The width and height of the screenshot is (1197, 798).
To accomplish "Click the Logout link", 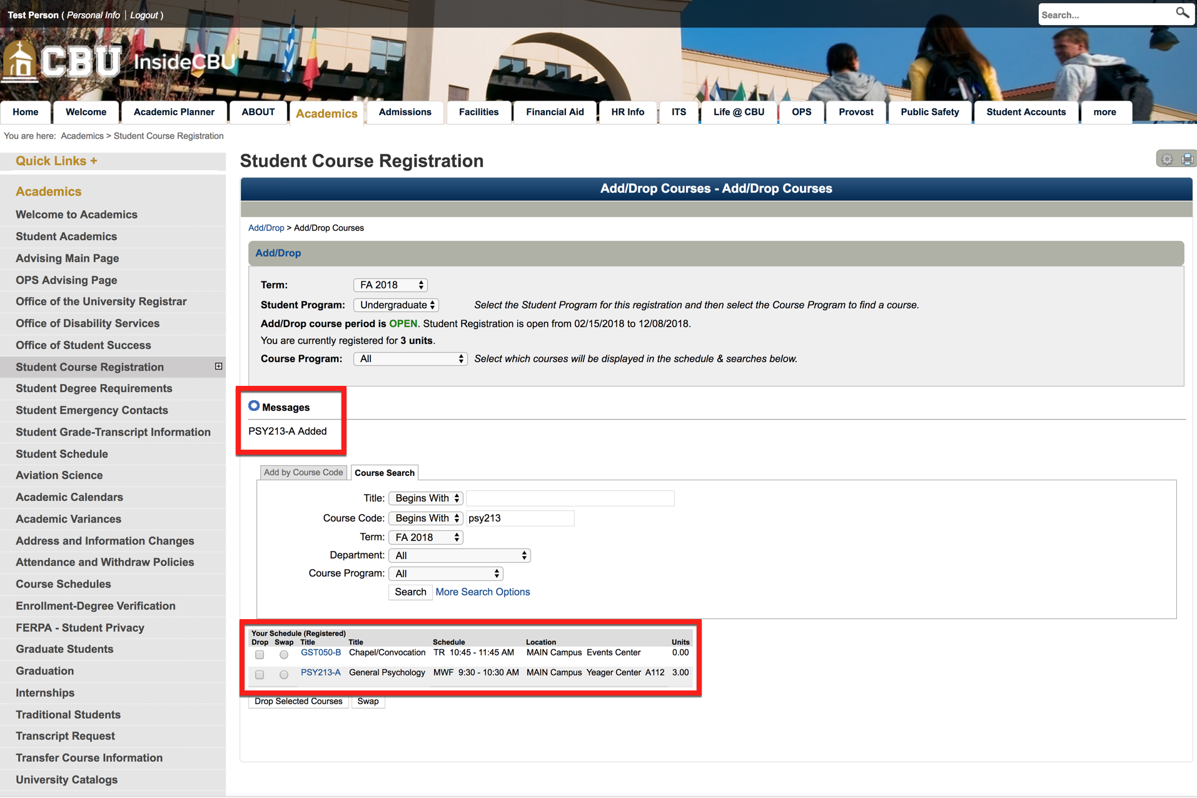I will click(x=143, y=14).
